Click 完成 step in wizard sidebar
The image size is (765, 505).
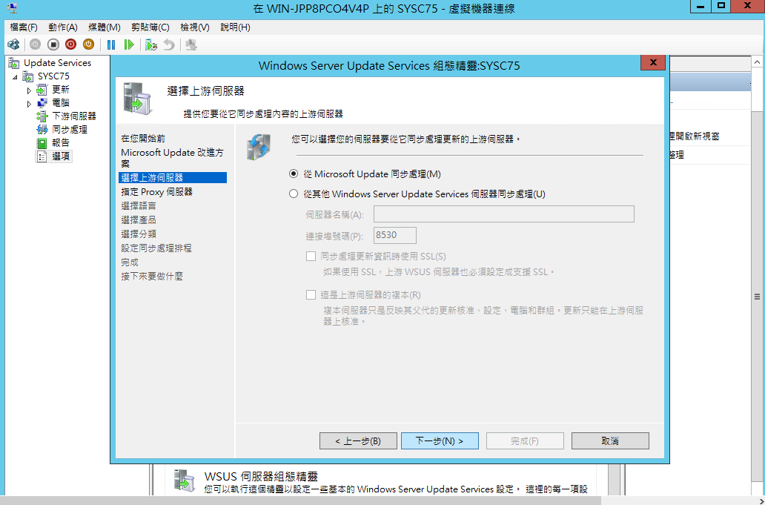tap(130, 263)
